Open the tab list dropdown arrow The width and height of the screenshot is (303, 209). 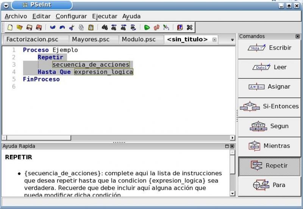pyautogui.click(x=233, y=40)
